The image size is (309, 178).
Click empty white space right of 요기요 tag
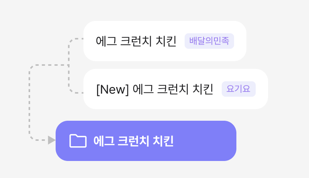[261, 89]
